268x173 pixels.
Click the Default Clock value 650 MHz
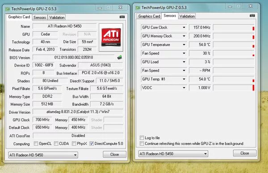tap(42, 127)
